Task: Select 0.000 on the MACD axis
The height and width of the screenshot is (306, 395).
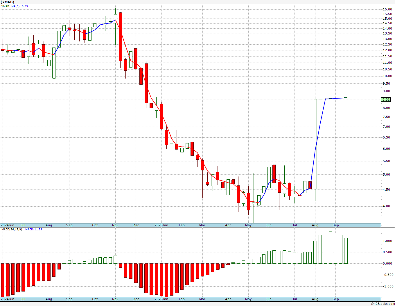Action: tap(387, 263)
